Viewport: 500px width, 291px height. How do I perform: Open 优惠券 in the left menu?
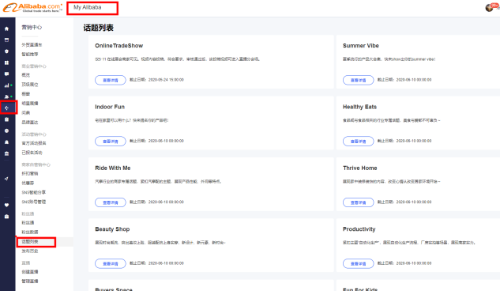pos(28,183)
